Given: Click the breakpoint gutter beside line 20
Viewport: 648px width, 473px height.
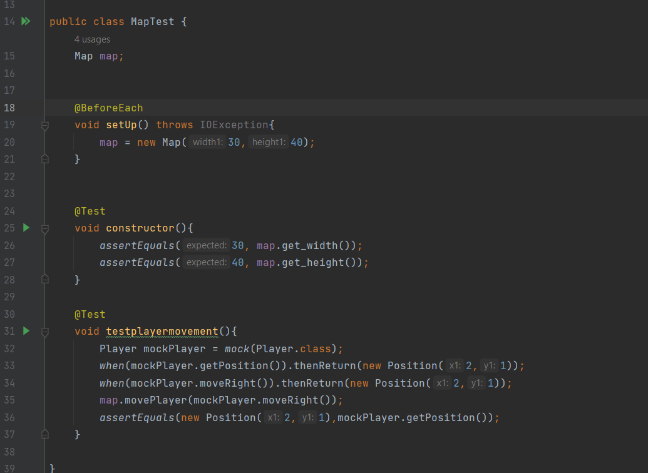Looking at the screenshot, I should tap(34, 142).
